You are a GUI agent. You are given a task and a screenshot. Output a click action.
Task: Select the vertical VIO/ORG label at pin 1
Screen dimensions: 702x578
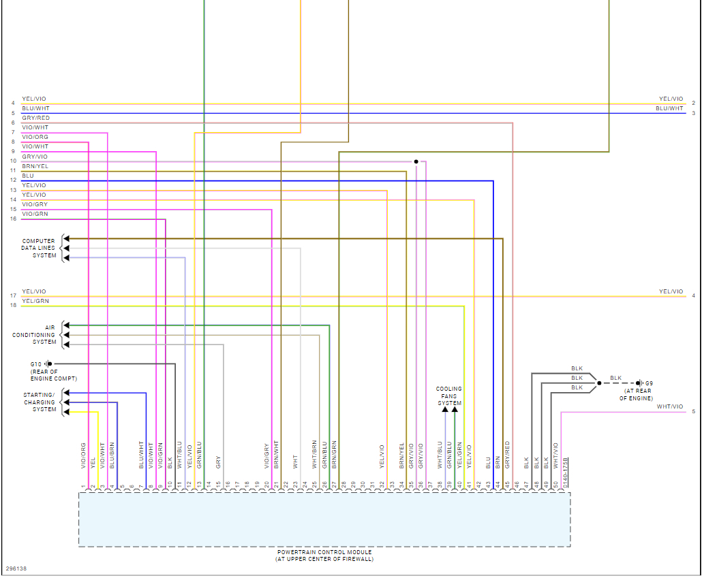pos(83,456)
